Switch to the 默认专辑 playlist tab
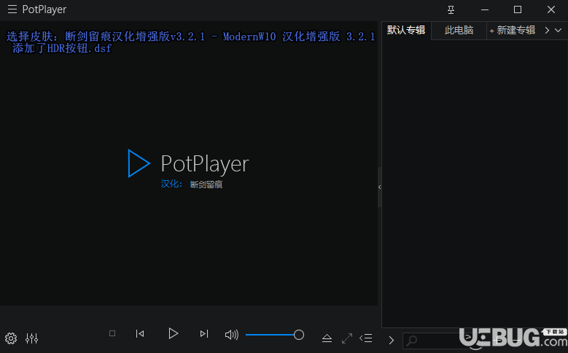 pos(406,30)
